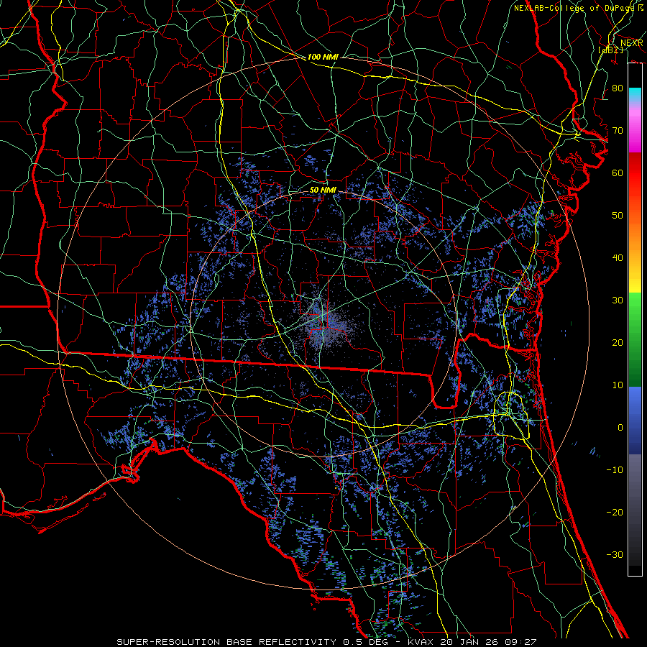The width and height of the screenshot is (647, 647).
Task: Click the 70 value on the dBZ scale
Action: tap(618, 131)
